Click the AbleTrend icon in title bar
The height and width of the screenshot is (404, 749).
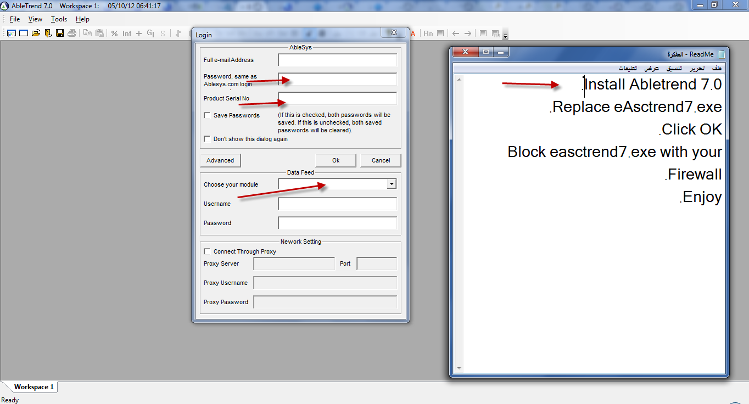(x=4, y=5)
